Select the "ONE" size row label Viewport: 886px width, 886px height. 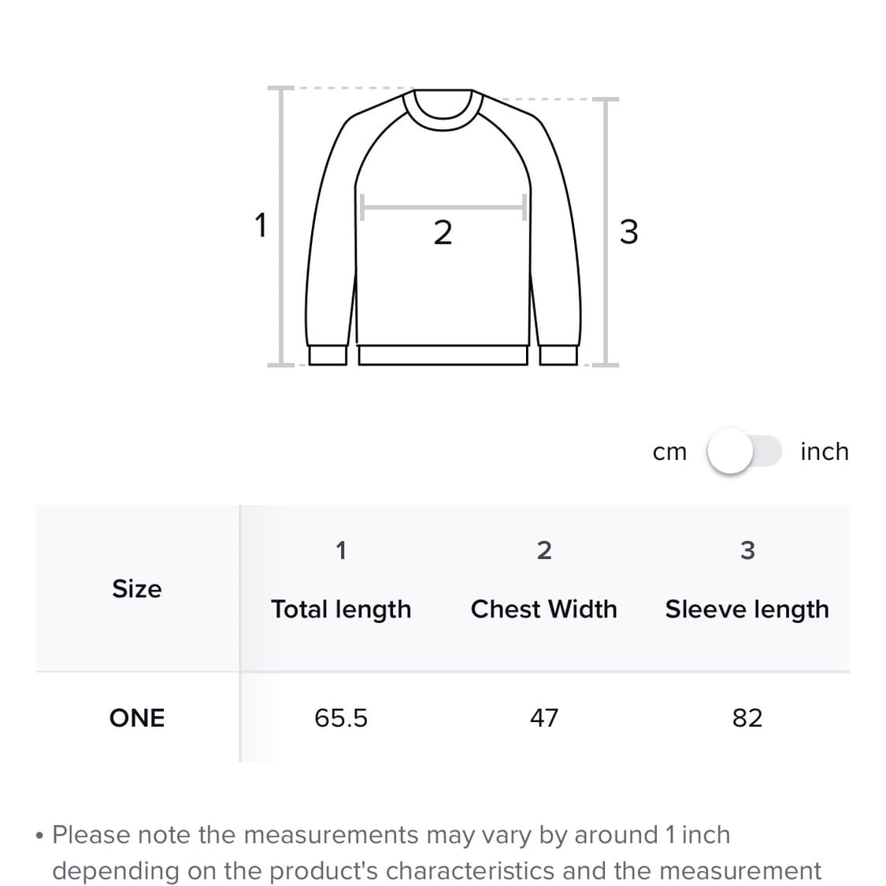pos(137,717)
